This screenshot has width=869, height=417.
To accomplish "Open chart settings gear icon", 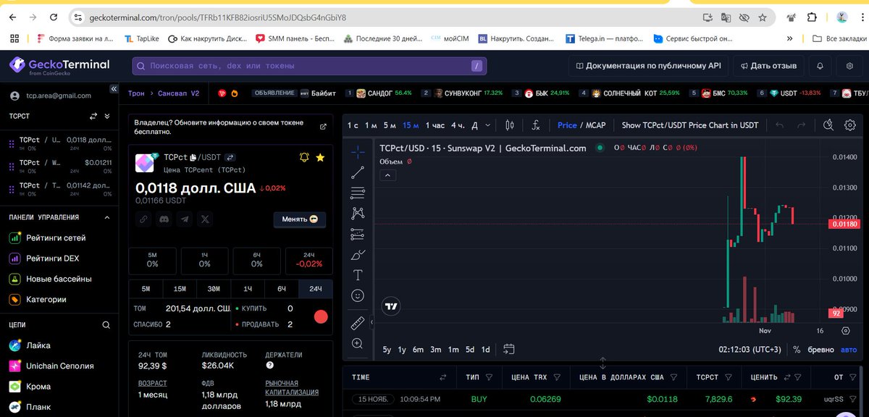I will point(850,125).
